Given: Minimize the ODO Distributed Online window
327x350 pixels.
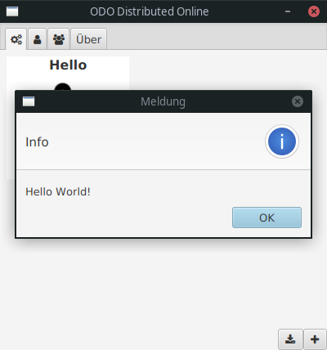Looking at the screenshot, I should pyautogui.click(x=288, y=11).
